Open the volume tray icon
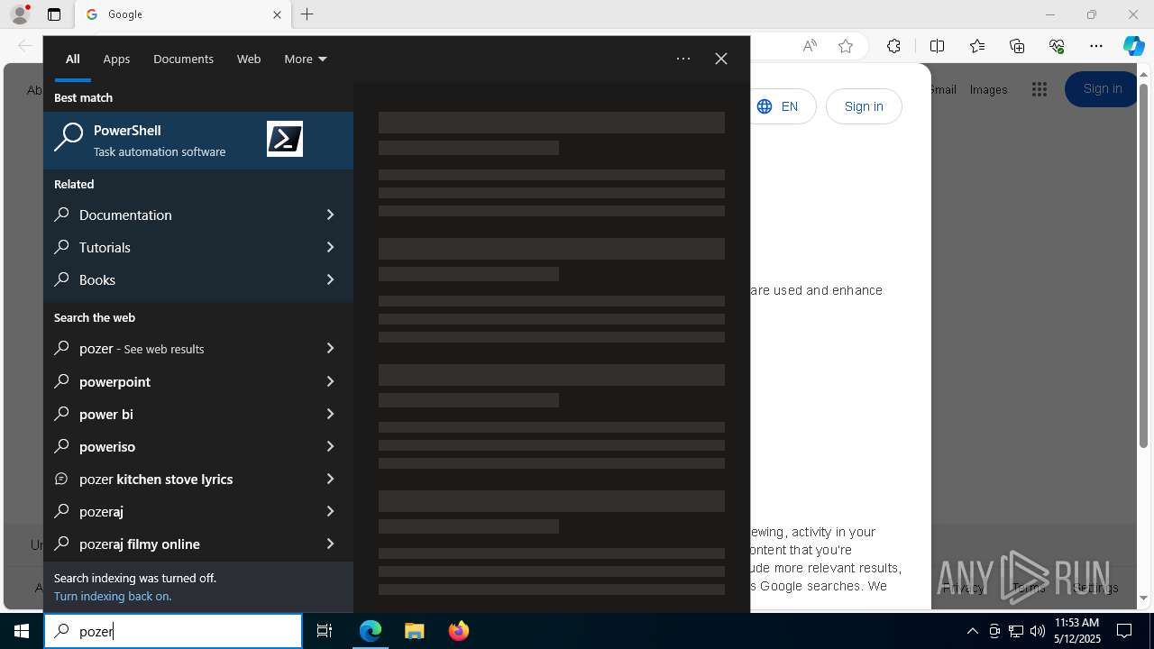 pos(1038,631)
